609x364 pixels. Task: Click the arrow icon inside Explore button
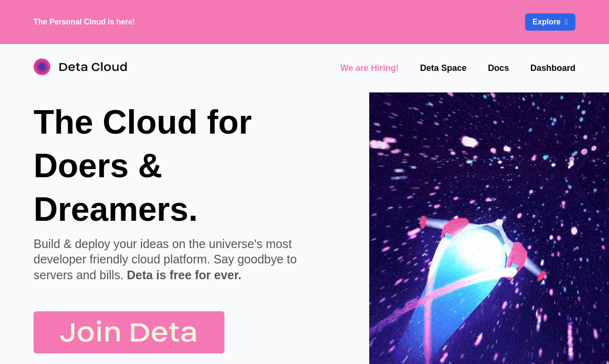566,22
